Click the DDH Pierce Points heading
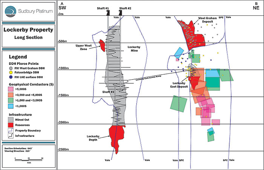The width and height of the screenshot is (264, 170). coord(24,64)
